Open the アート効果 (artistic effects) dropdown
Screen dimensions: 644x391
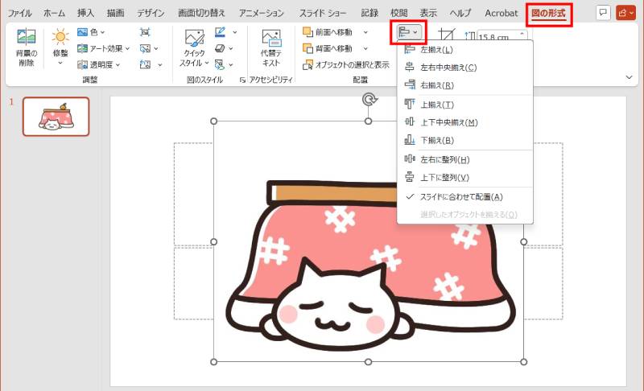[x=104, y=48]
